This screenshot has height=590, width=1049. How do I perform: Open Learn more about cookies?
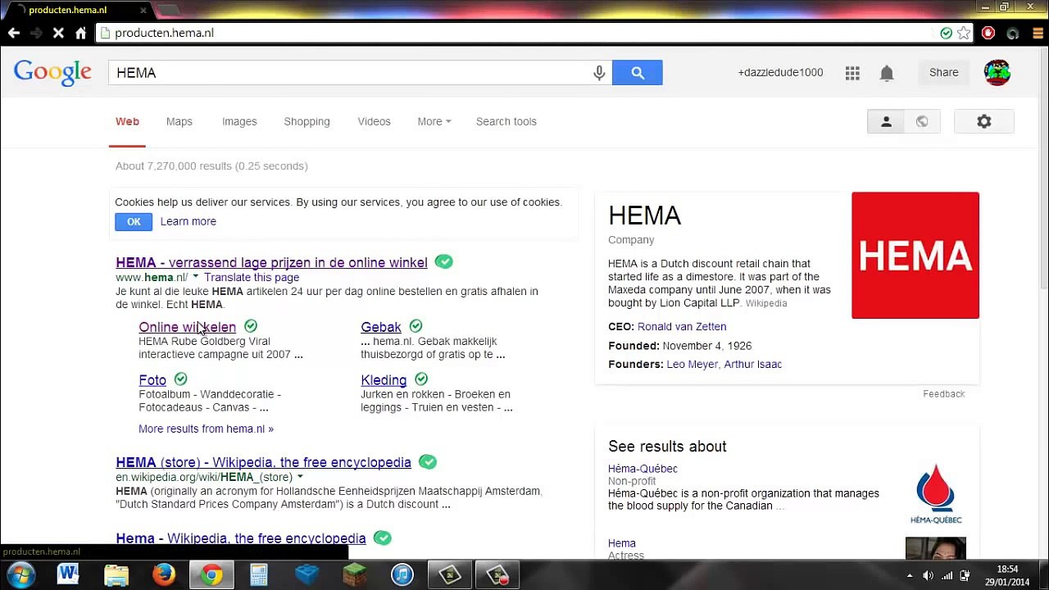[x=188, y=221]
